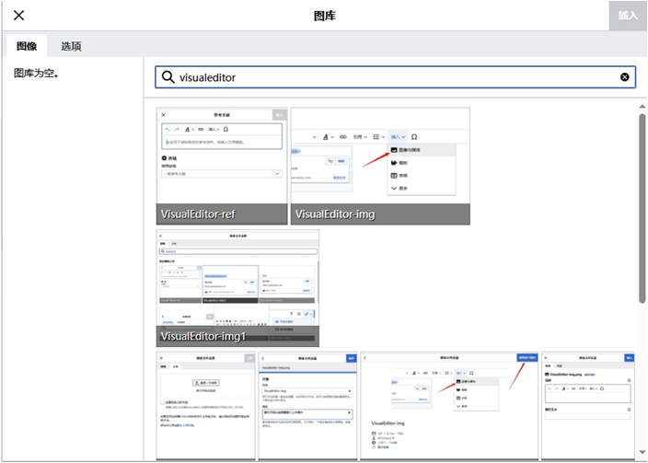Select the bottom-left upload dialog thumbnail
Image resolution: width=648 pixels, height=463 pixels.
[x=205, y=405]
